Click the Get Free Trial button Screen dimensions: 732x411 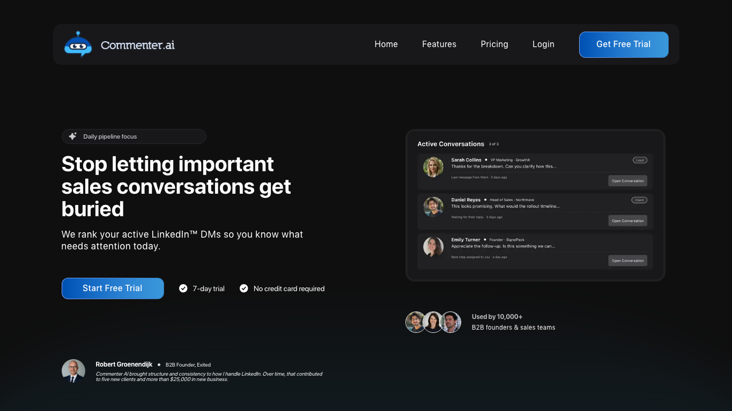pos(624,44)
